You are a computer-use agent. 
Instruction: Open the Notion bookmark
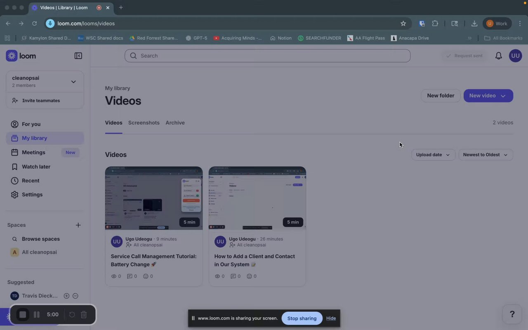(281, 38)
